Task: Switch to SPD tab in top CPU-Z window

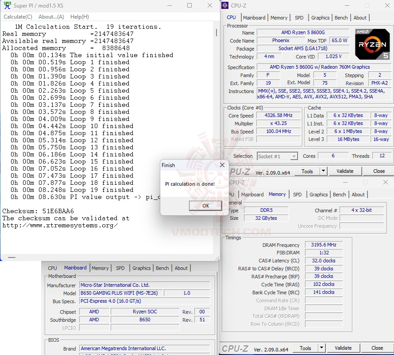Action: pyautogui.click(x=299, y=18)
